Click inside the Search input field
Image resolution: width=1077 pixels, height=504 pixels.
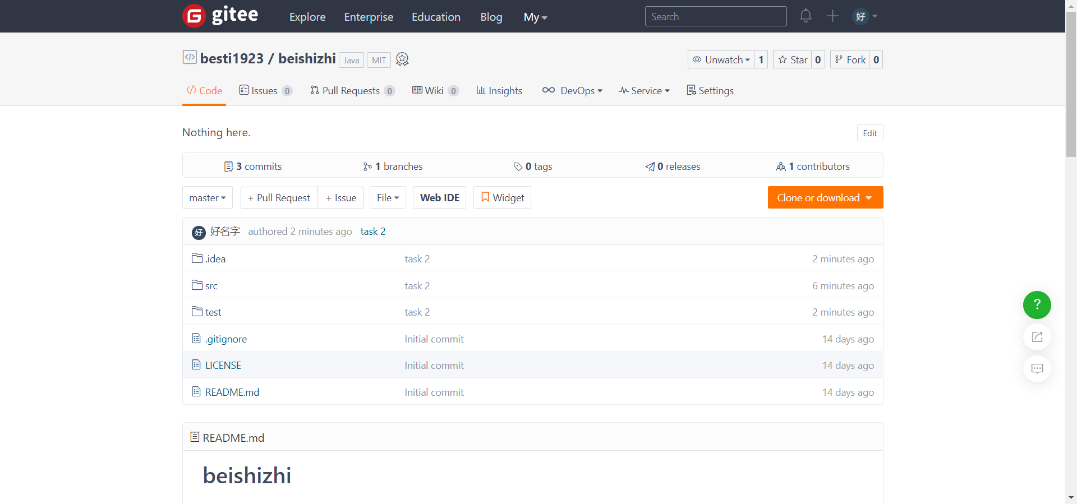click(x=716, y=16)
